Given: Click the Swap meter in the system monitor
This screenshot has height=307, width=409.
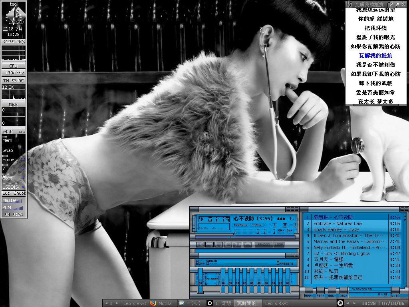Looking at the screenshot, I should click(x=14, y=150).
